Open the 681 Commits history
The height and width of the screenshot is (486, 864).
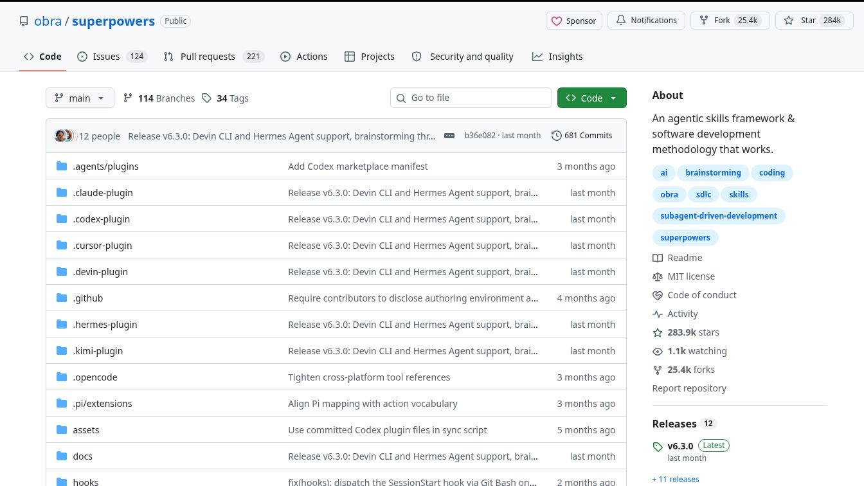point(582,136)
